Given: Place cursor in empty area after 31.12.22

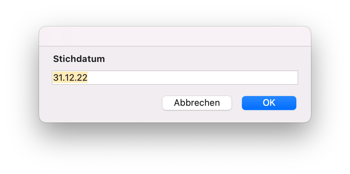Looking at the screenshot, I should coord(192,78).
